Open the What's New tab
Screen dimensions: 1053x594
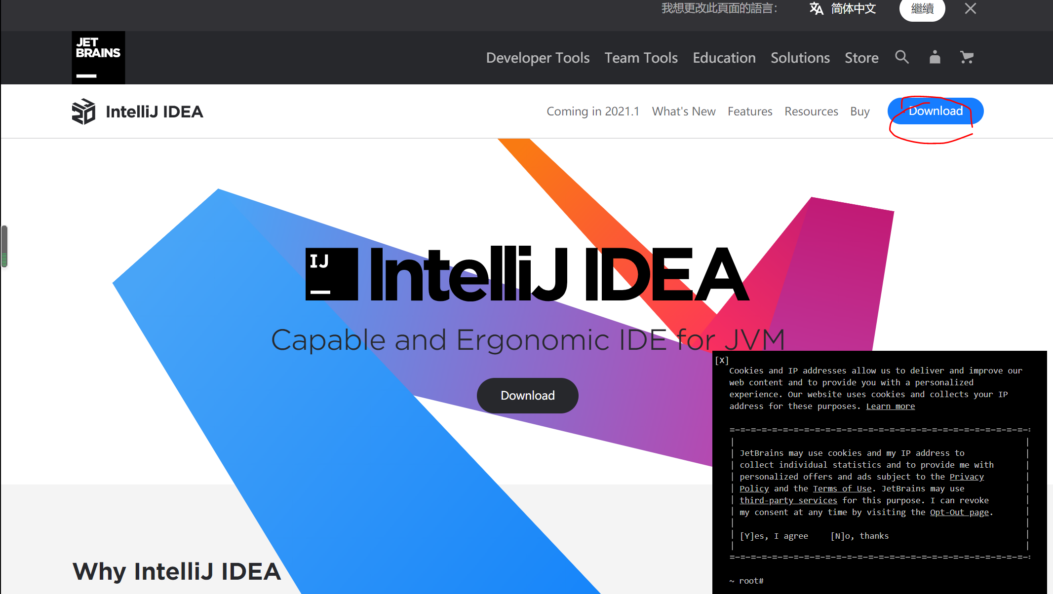coord(683,111)
